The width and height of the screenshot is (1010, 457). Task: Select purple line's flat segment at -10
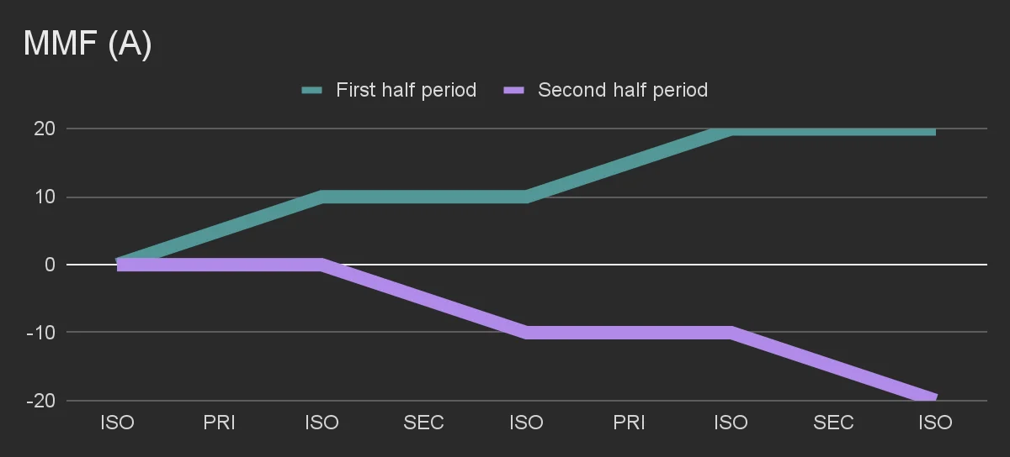point(629,333)
